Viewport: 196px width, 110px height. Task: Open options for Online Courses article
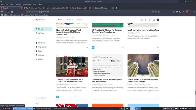pyautogui.click(x=123, y=97)
